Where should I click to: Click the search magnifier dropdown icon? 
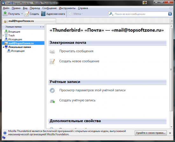[x=111, y=14]
